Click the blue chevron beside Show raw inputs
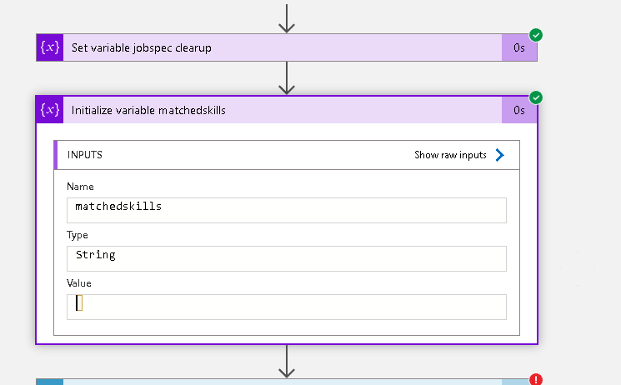 (x=500, y=155)
